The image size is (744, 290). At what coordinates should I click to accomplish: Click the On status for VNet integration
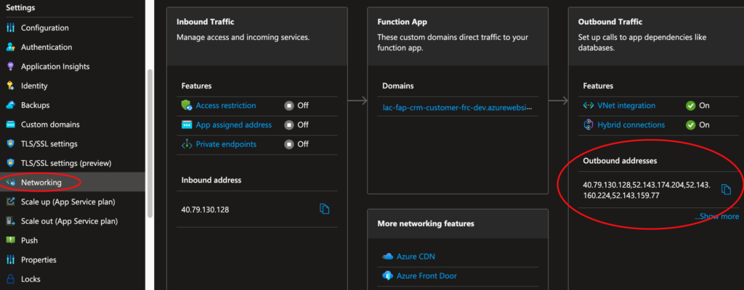coord(697,105)
